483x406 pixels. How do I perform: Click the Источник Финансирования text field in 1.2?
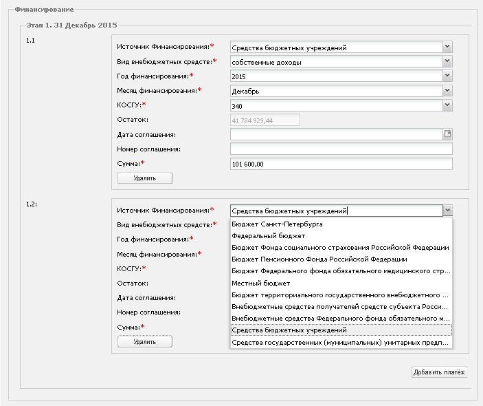337,211
